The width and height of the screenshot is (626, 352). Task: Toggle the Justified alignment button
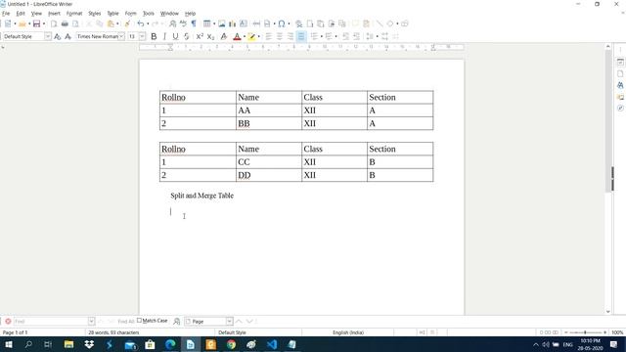click(301, 36)
